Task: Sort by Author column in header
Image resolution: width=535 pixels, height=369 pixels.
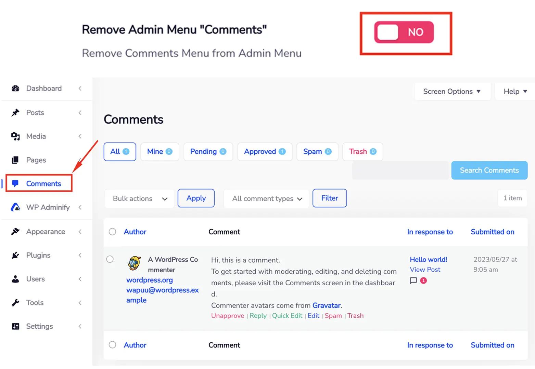Action: 135,232
